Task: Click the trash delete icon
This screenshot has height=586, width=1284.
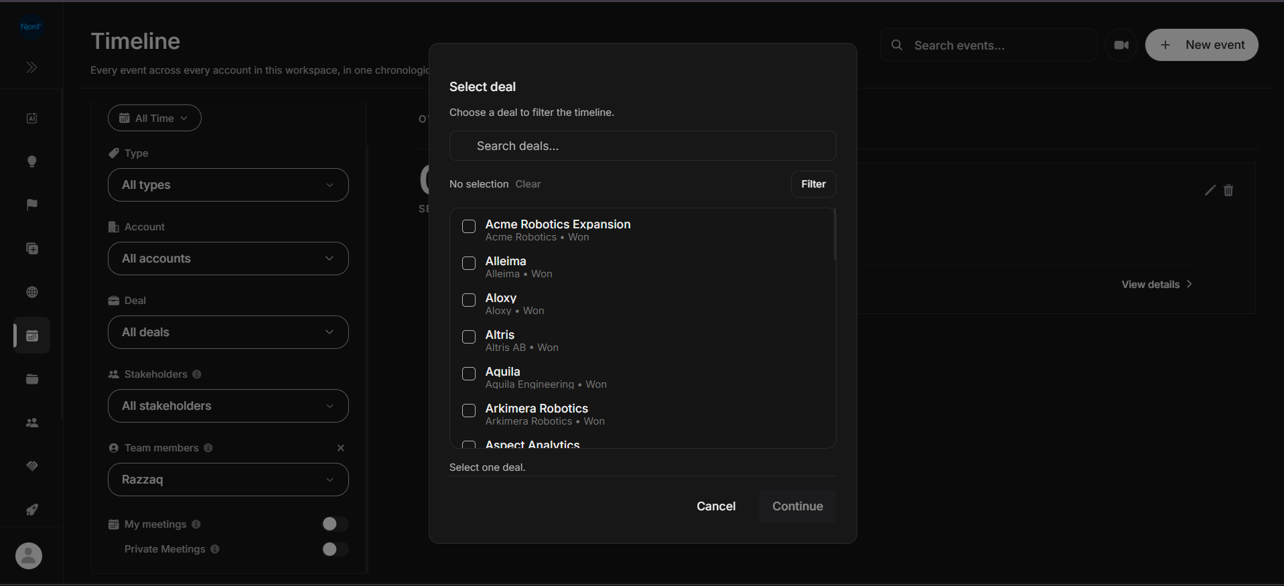Action: 1228,190
